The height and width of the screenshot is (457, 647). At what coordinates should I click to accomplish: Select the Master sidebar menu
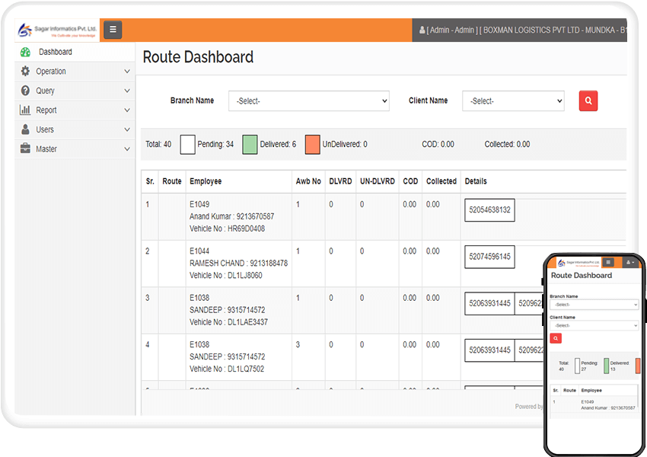[46, 149]
